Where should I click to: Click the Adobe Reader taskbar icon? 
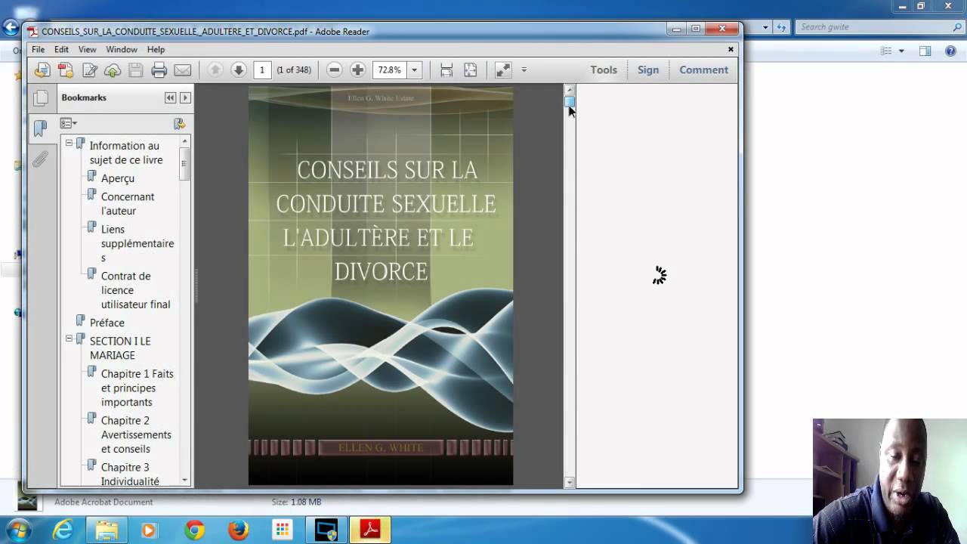[x=370, y=530]
